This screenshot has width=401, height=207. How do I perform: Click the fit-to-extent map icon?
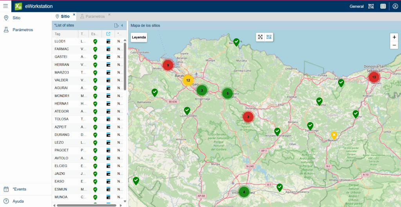[x=260, y=37]
